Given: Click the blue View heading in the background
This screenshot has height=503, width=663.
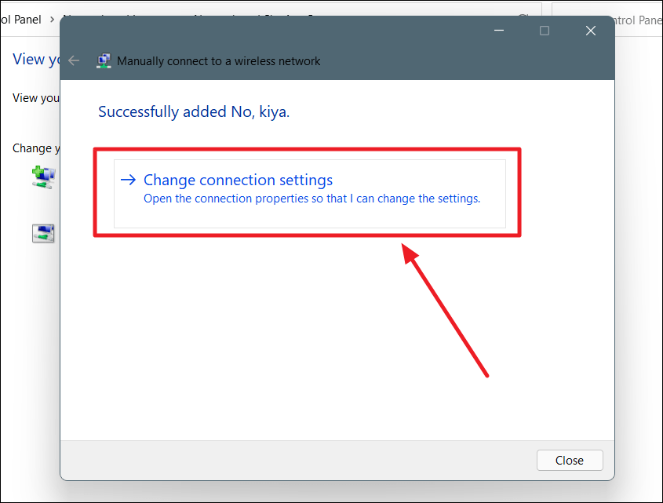Looking at the screenshot, I should pos(35,59).
